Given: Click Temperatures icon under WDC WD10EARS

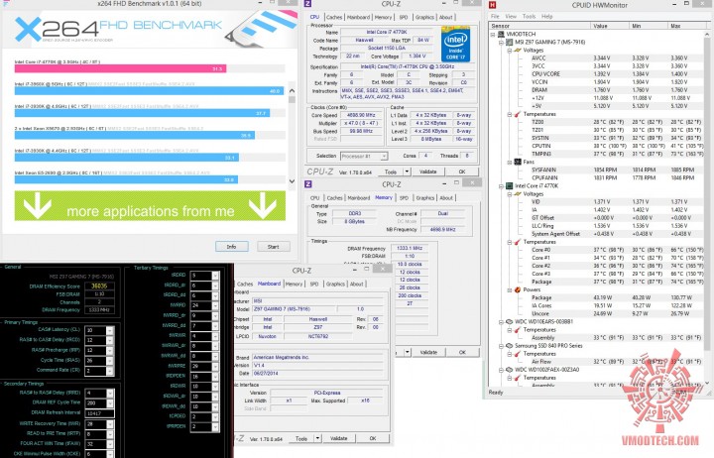Looking at the screenshot, I should tap(518, 329).
